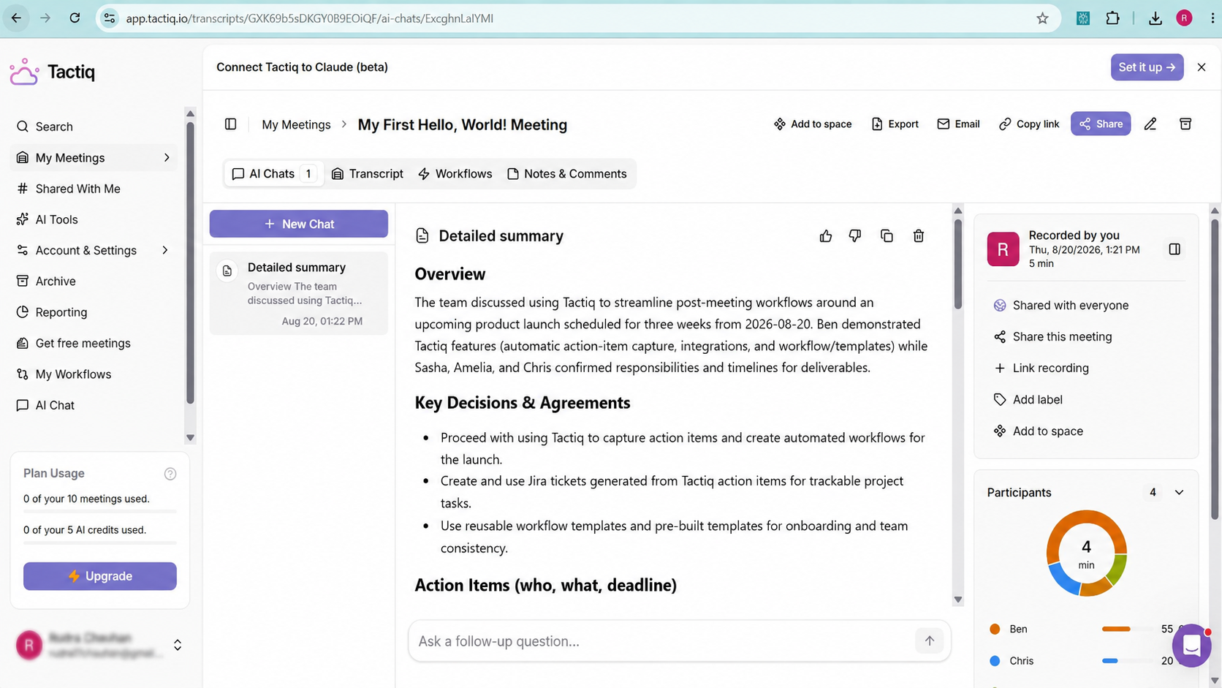Click the browser back button
This screenshot has width=1222, height=688.
[16, 18]
